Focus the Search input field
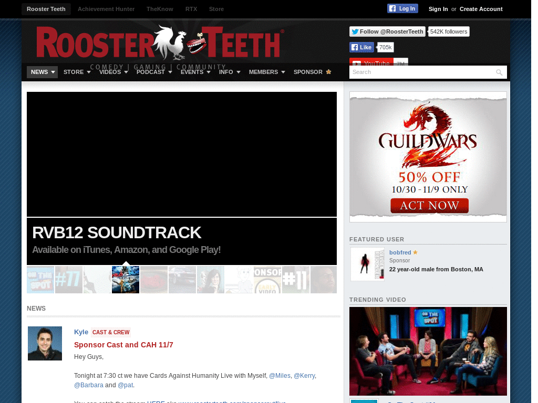 422,72
